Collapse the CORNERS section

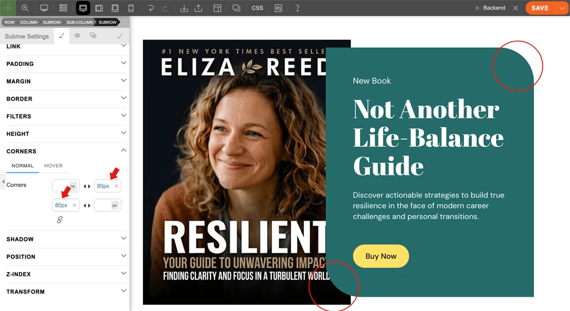click(66, 151)
